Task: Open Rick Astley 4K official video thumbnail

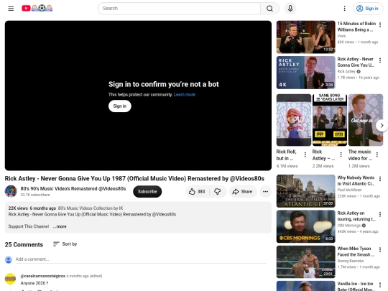Action: (305, 73)
